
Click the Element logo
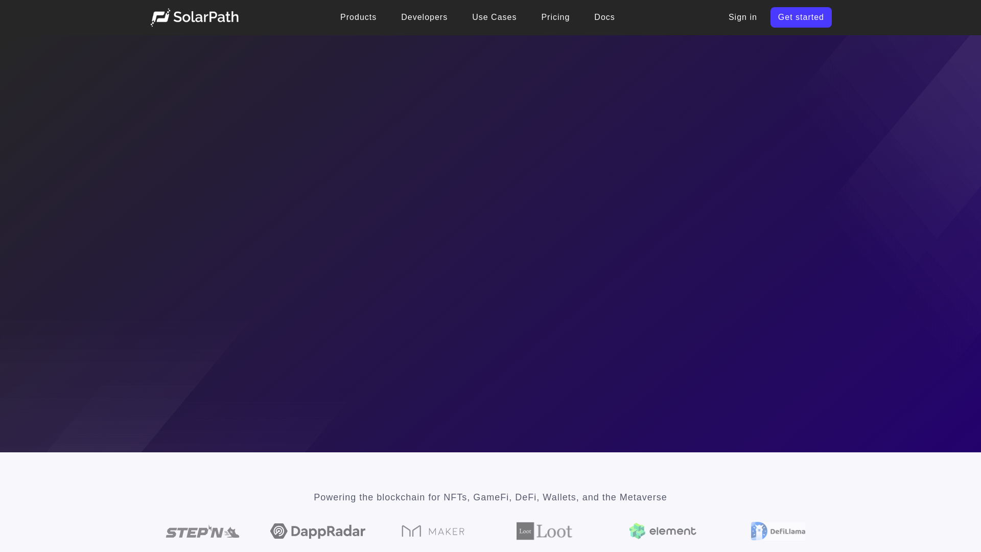[x=662, y=531]
